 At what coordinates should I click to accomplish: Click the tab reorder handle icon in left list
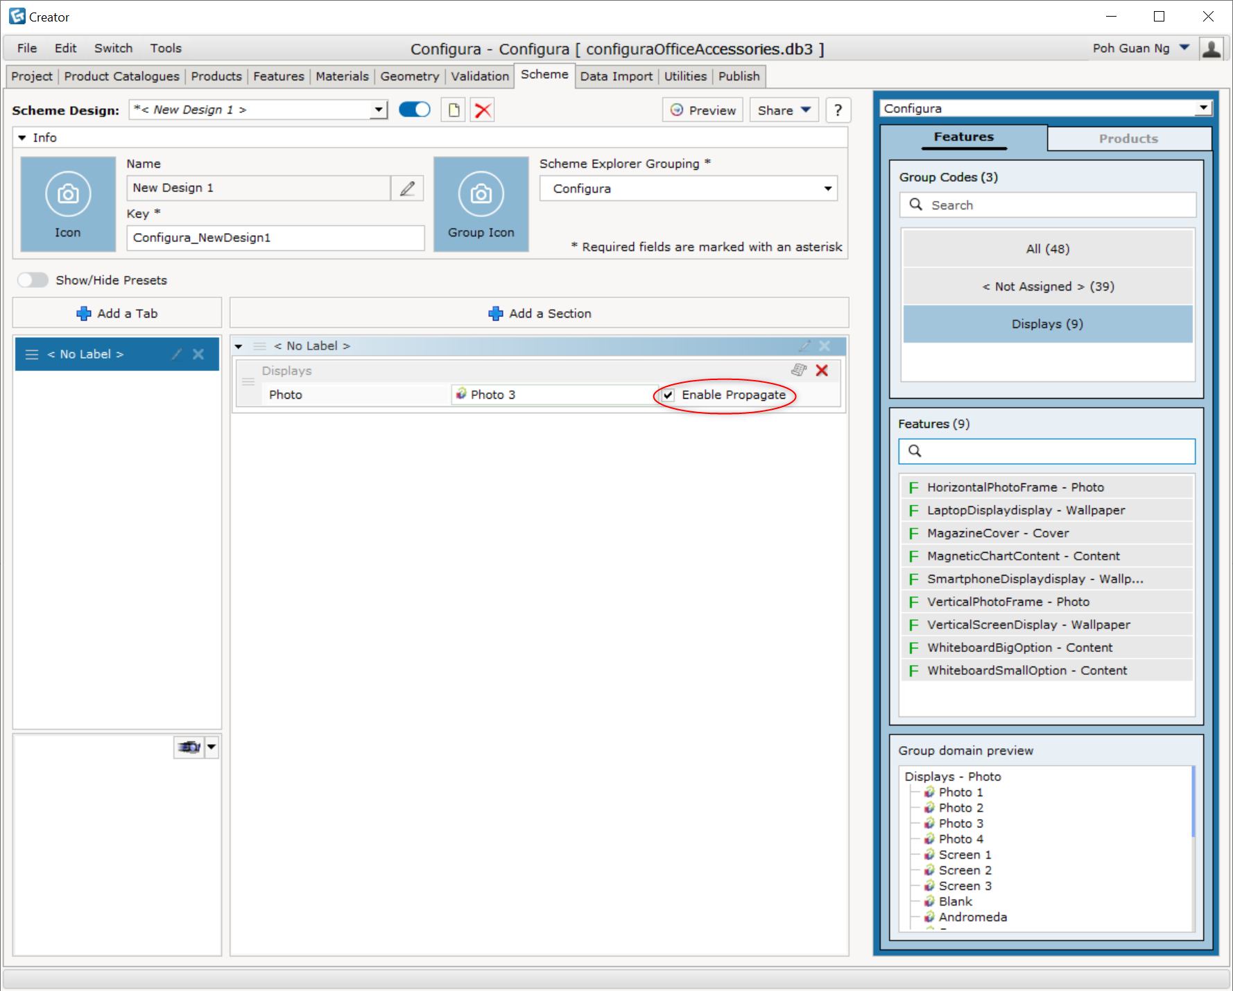click(32, 354)
